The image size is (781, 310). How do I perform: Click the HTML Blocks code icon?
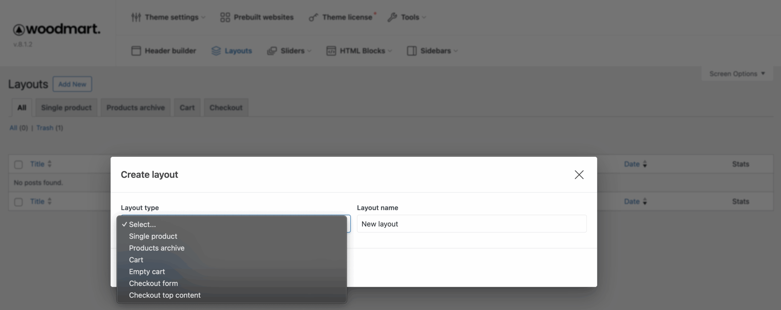click(331, 51)
